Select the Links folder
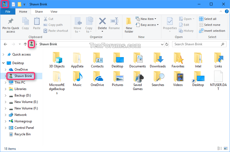 point(218,60)
